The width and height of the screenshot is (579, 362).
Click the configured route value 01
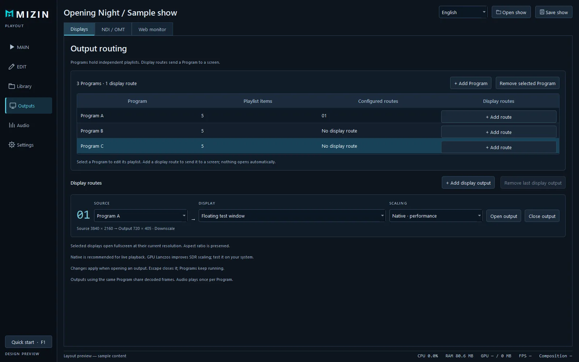tap(324, 116)
